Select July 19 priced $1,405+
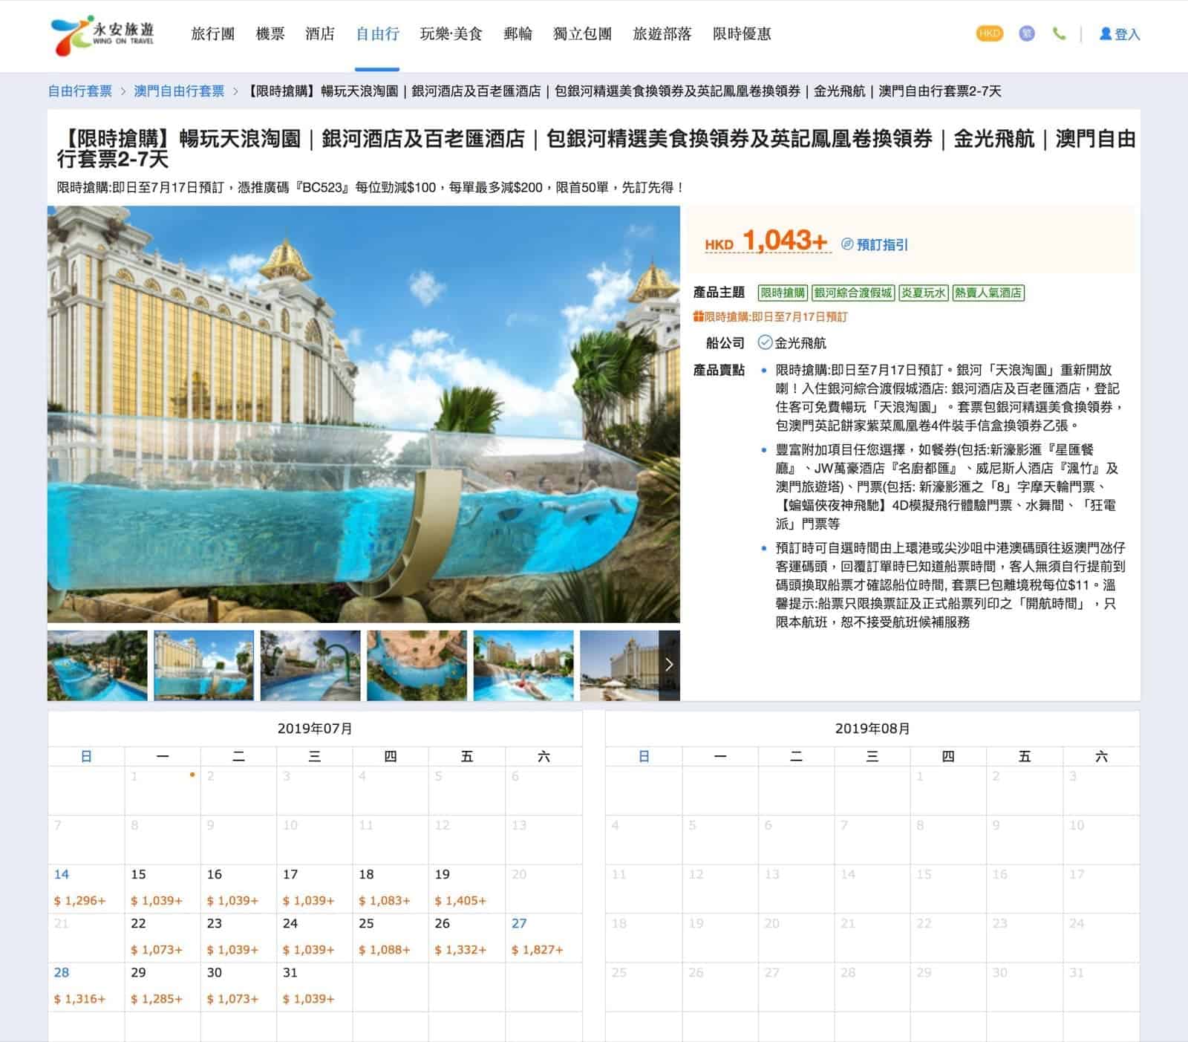1188x1042 pixels. click(x=467, y=888)
